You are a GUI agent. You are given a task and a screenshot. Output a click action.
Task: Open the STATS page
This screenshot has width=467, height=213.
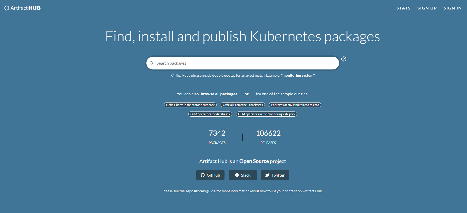coord(403,8)
